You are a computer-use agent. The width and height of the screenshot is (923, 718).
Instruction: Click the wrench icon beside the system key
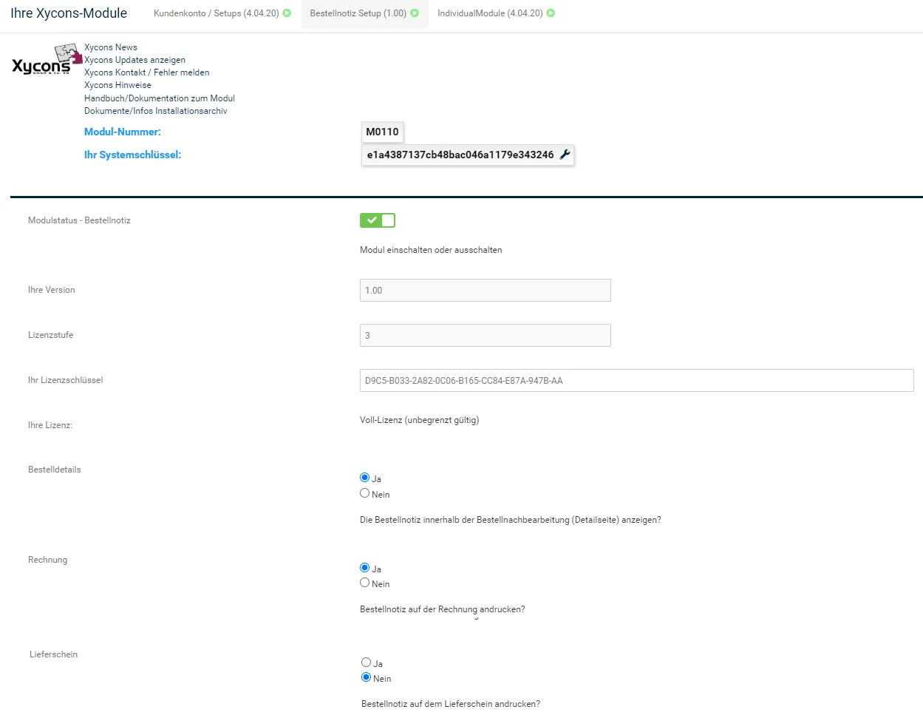coord(565,155)
